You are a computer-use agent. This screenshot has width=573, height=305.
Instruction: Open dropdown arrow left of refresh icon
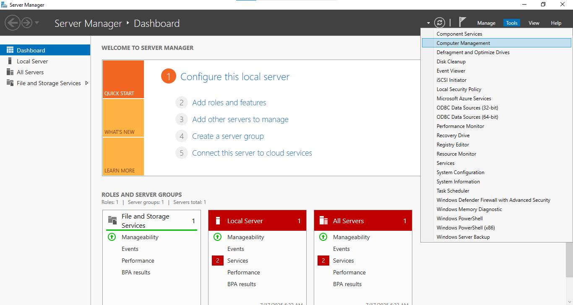(428, 23)
